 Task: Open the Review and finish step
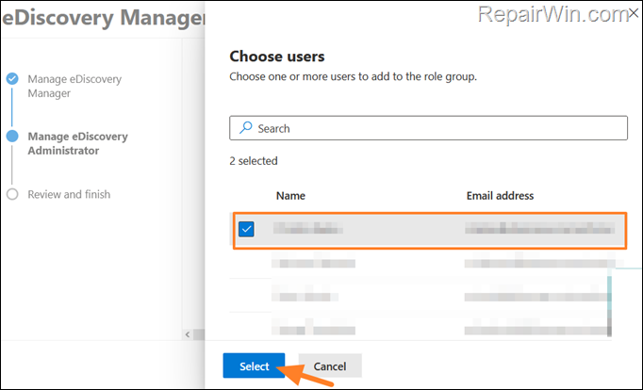pos(69,194)
